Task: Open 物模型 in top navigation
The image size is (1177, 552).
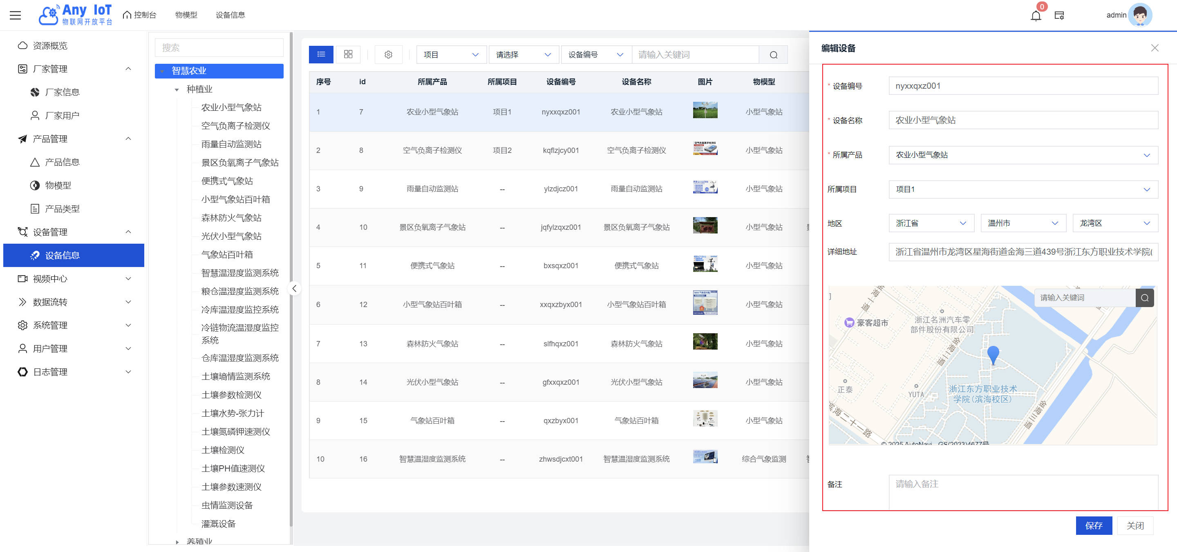Action: pos(186,15)
